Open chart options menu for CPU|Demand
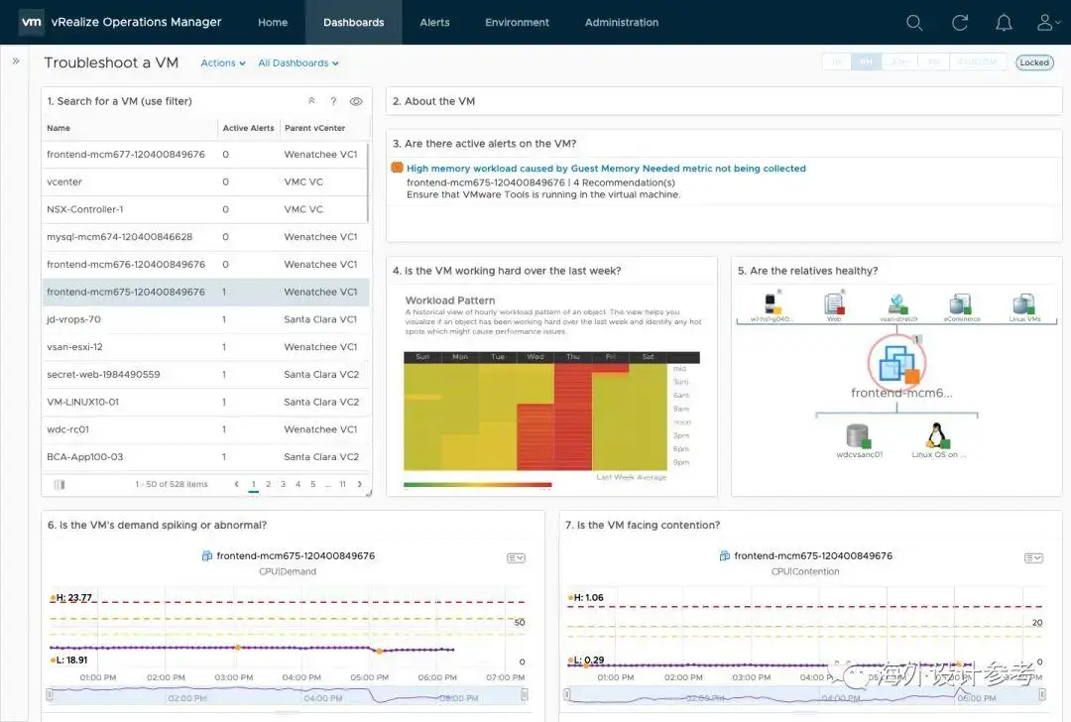Image resolution: width=1071 pixels, height=722 pixels. coord(516,558)
